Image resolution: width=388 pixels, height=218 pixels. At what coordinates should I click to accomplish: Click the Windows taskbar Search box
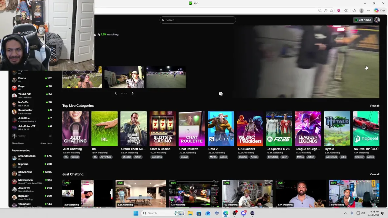tap(163, 213)
